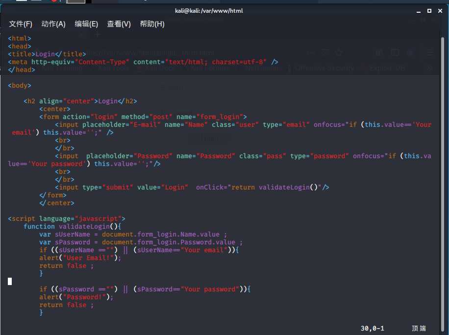The height and width of the screenshot is (335, 449).
Task: Click the alert("Password!") line
Action: click(x=76, y=297)
